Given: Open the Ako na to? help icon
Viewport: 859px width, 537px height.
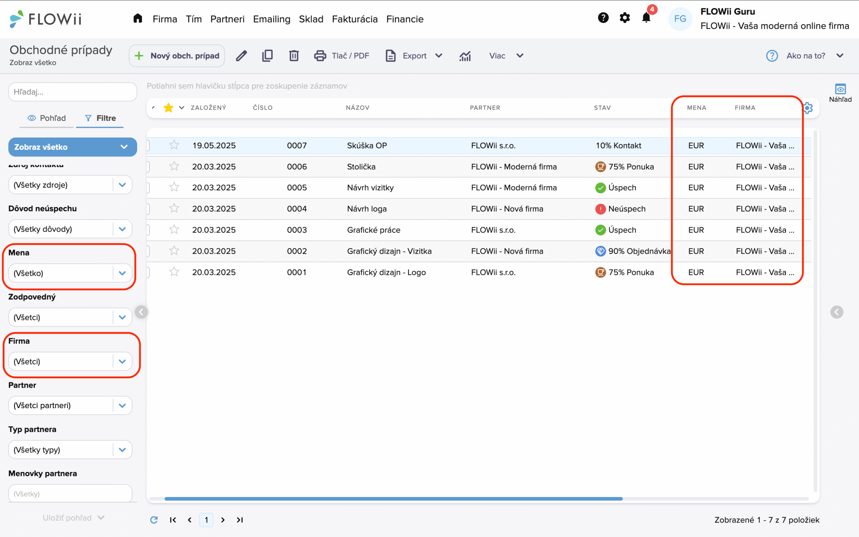Looking at the screenshot, I should tap(772, 56).
